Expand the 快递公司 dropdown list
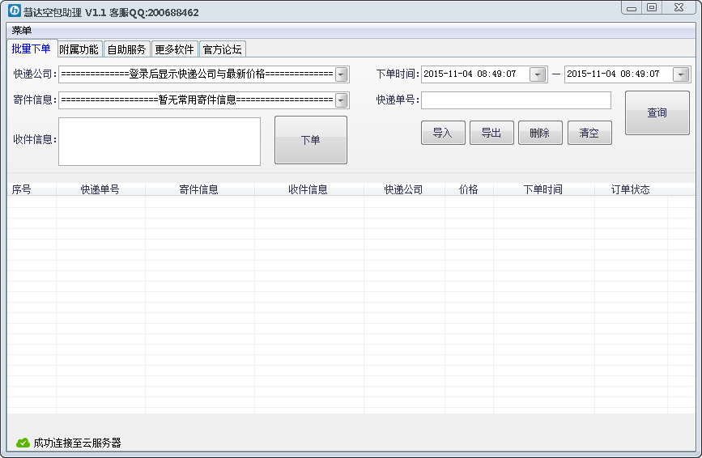 click(x=342, y=74)
